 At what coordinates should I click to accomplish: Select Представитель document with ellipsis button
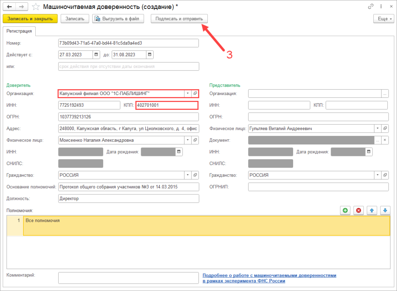[x=378, y=140]
